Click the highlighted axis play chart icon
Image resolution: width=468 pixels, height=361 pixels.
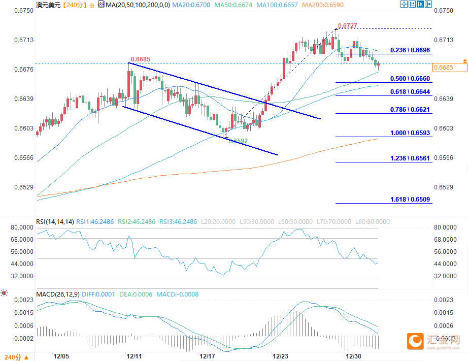[x=420, y=4]
